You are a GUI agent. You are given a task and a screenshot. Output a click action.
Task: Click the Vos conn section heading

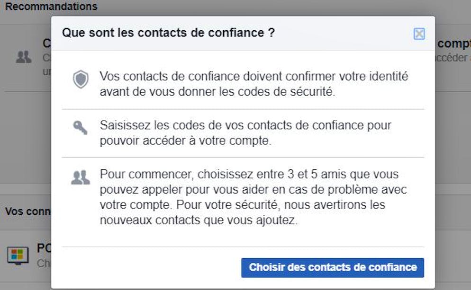coord(28,211)
